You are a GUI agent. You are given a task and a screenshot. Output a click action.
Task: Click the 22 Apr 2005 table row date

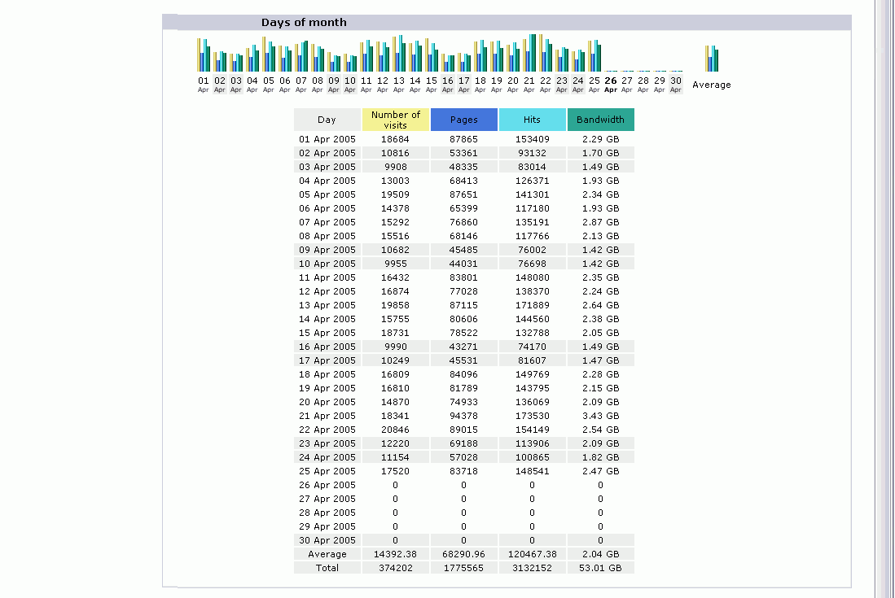(327, 430)
